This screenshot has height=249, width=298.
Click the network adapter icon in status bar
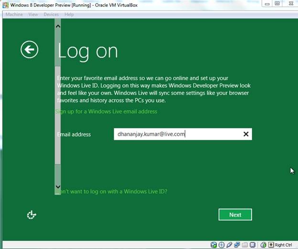237,245
